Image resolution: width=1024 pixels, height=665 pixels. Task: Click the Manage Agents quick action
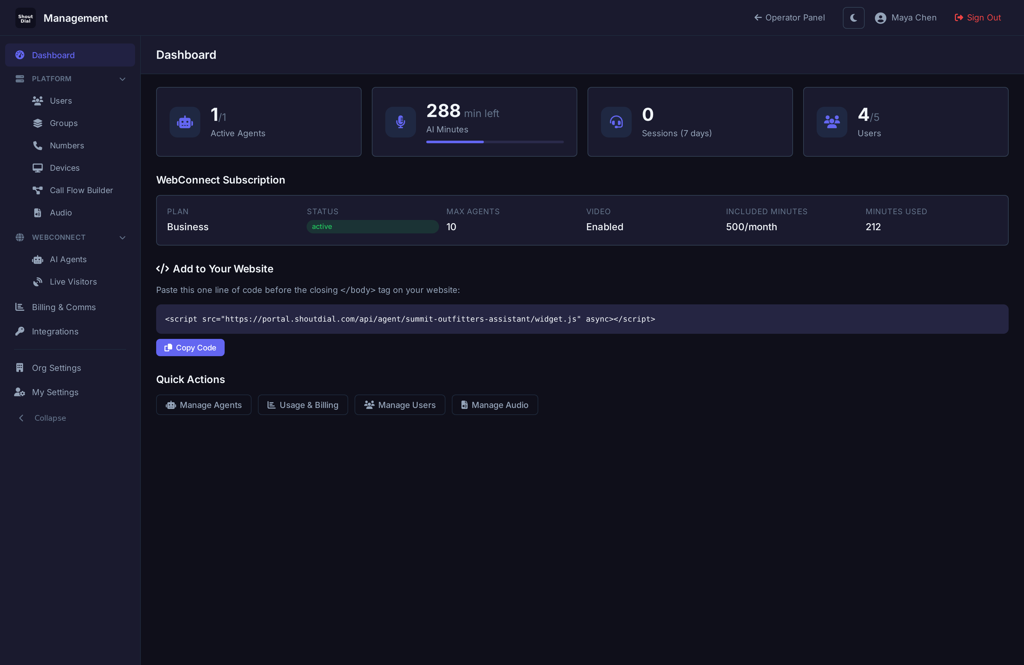click(x=204, y=405)
